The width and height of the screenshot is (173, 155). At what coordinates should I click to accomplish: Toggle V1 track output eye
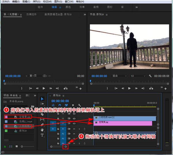74,123
